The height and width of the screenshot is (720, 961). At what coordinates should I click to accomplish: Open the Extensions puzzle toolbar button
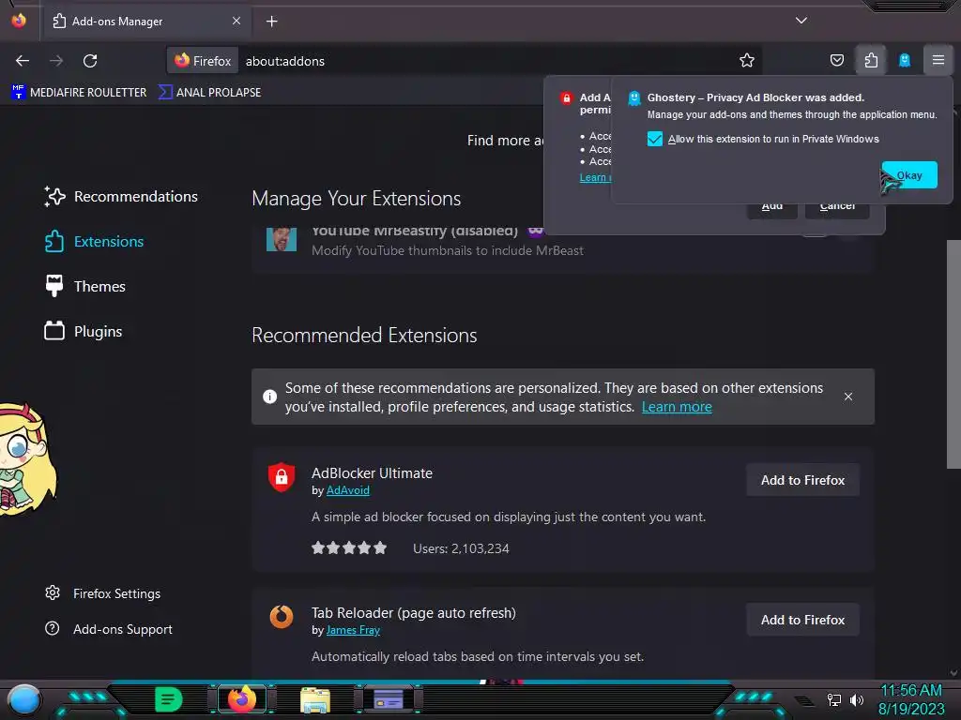pyautogui.click(x=871, y=60)
